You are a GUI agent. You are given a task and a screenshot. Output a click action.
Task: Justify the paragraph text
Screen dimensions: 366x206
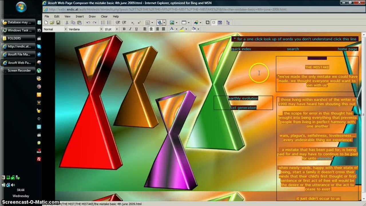163,29
